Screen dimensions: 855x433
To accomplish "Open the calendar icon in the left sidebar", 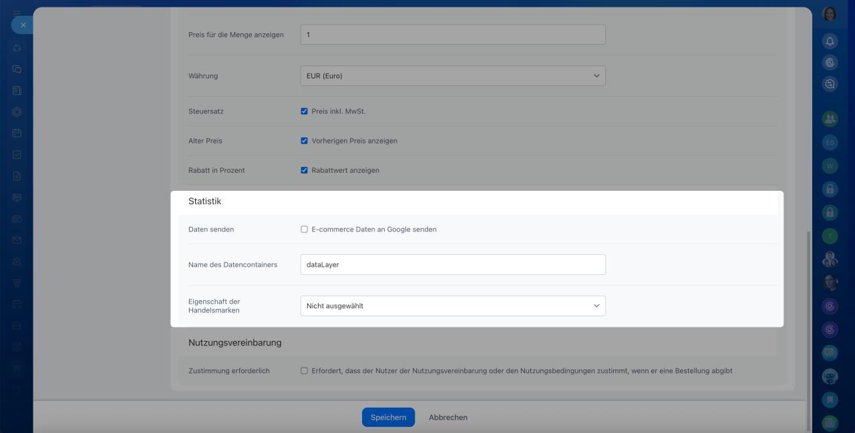I will [x=17, y=133].
